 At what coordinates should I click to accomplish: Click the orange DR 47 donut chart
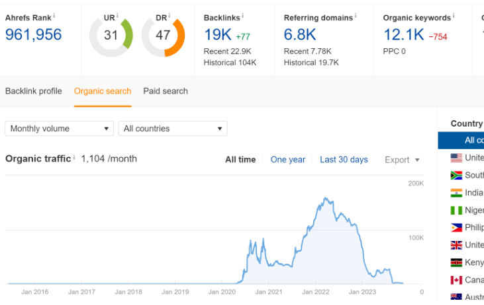point(163,35)
